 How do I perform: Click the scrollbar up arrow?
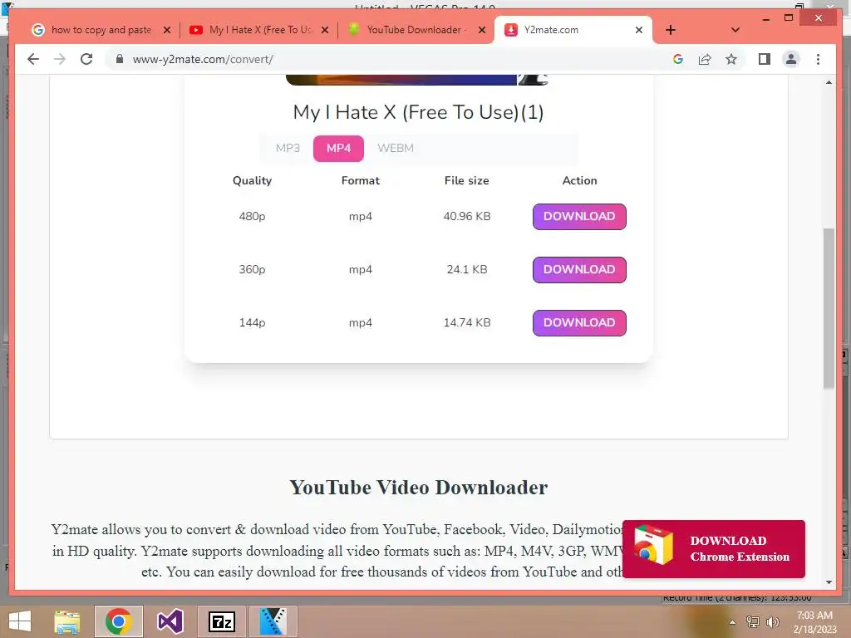829,82
